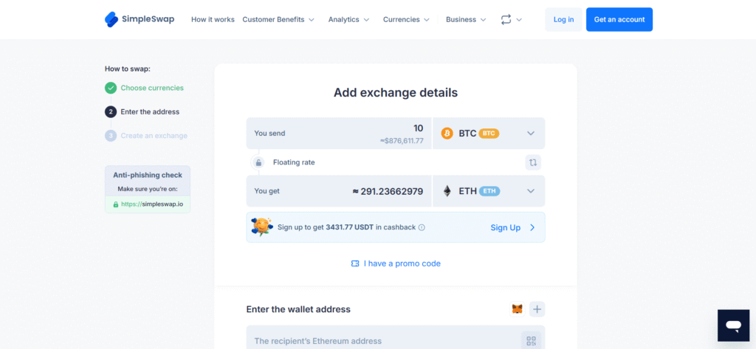This screenshot has width=756, height=349.
Task: Connect wallet via MetaMask fox icon
Action: pos(518,309)
